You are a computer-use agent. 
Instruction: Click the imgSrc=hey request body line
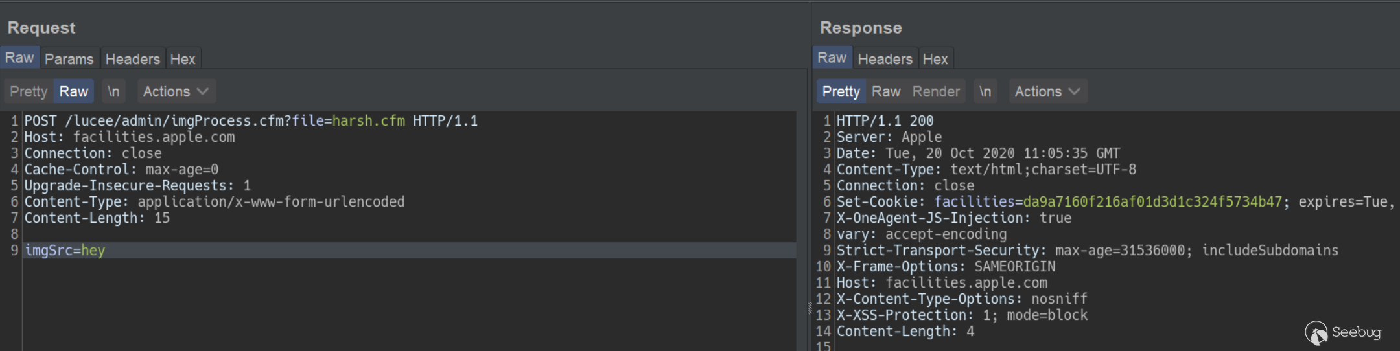[65, 251]
